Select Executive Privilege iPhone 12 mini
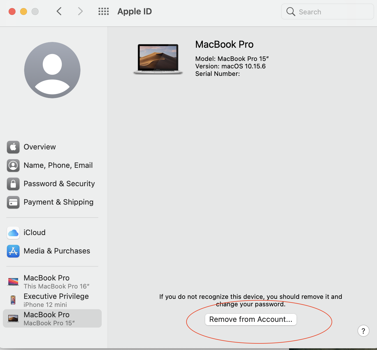 (52, 300)
